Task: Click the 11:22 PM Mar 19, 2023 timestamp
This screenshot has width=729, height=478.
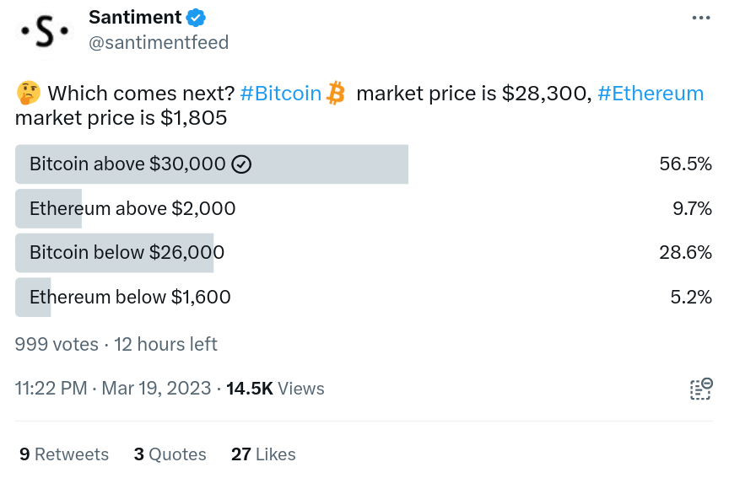Action: coord(113,389)
